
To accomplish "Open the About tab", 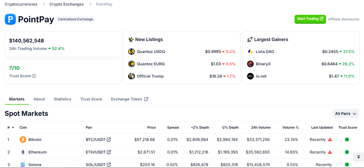I will [x=39, y=99].
